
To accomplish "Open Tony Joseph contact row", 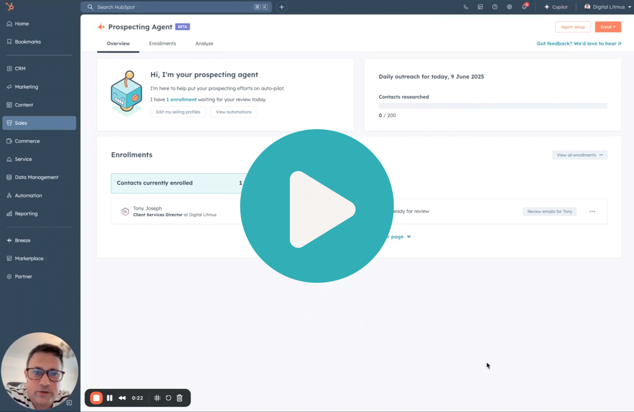I will point(359,211).
